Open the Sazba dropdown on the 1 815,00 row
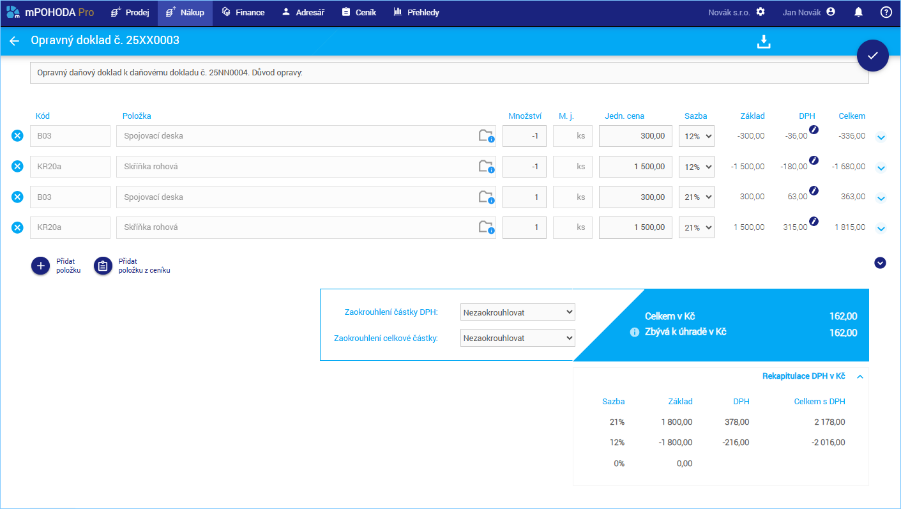 pyautogui.click(x=697, y=227)
